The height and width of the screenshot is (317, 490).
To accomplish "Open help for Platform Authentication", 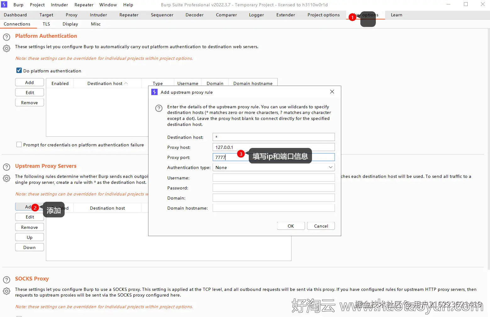I will click(7, 37).
